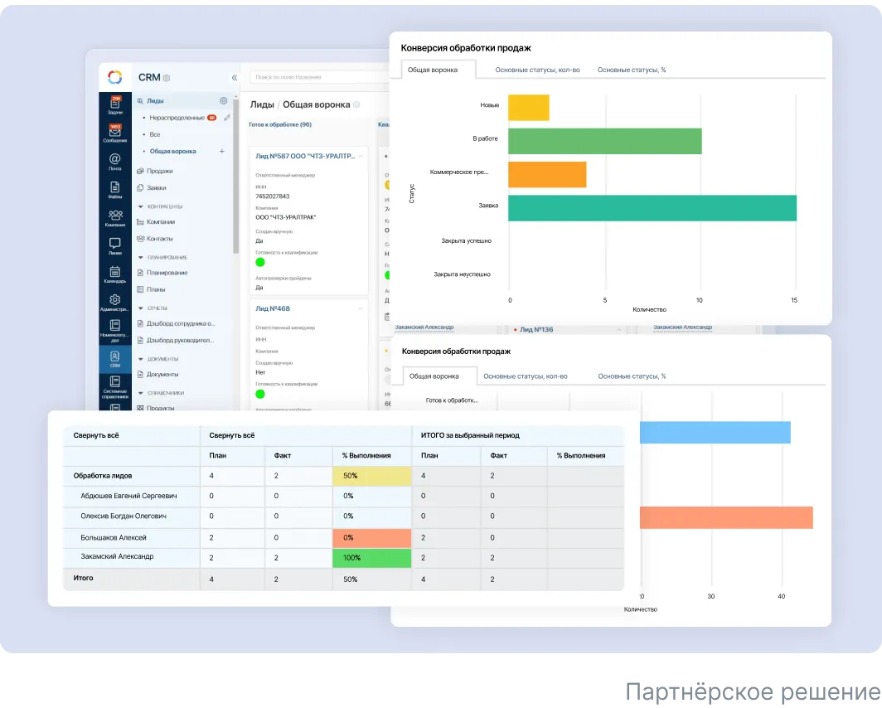This screenshot has width=882, height=708.
Task: Collapse the Планирование section
Action: 140,257
